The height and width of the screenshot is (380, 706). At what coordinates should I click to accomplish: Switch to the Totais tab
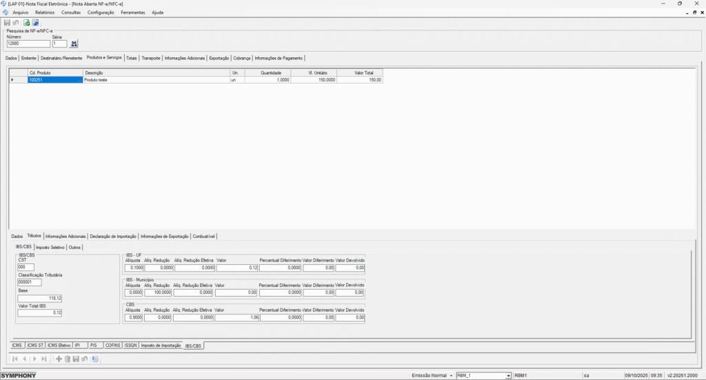pos(131,58)
